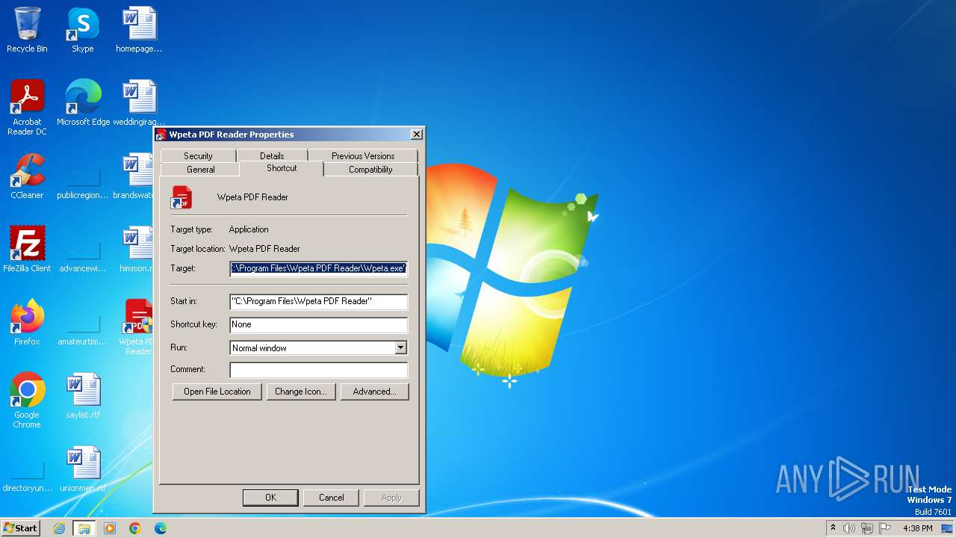This screenshot has width=956, height=538.
Task: Launch Edge from the taskbar
Action: [x=161, y=528]
